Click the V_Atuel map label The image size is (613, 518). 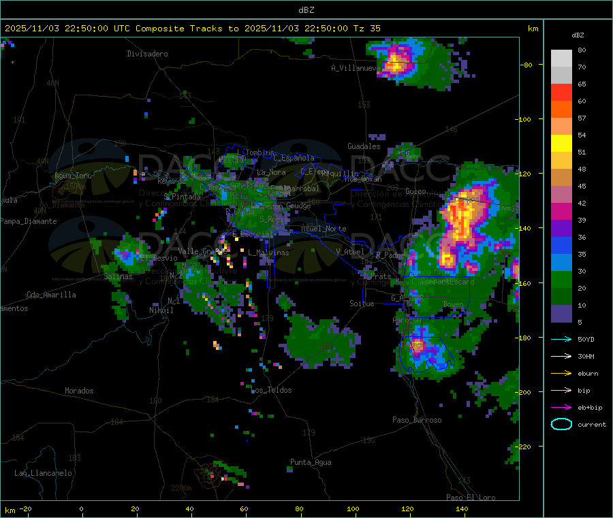[350, 252]
